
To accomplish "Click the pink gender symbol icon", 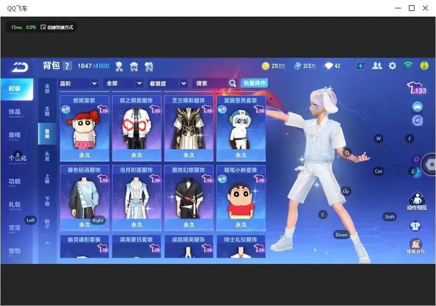I will (416, 159).
